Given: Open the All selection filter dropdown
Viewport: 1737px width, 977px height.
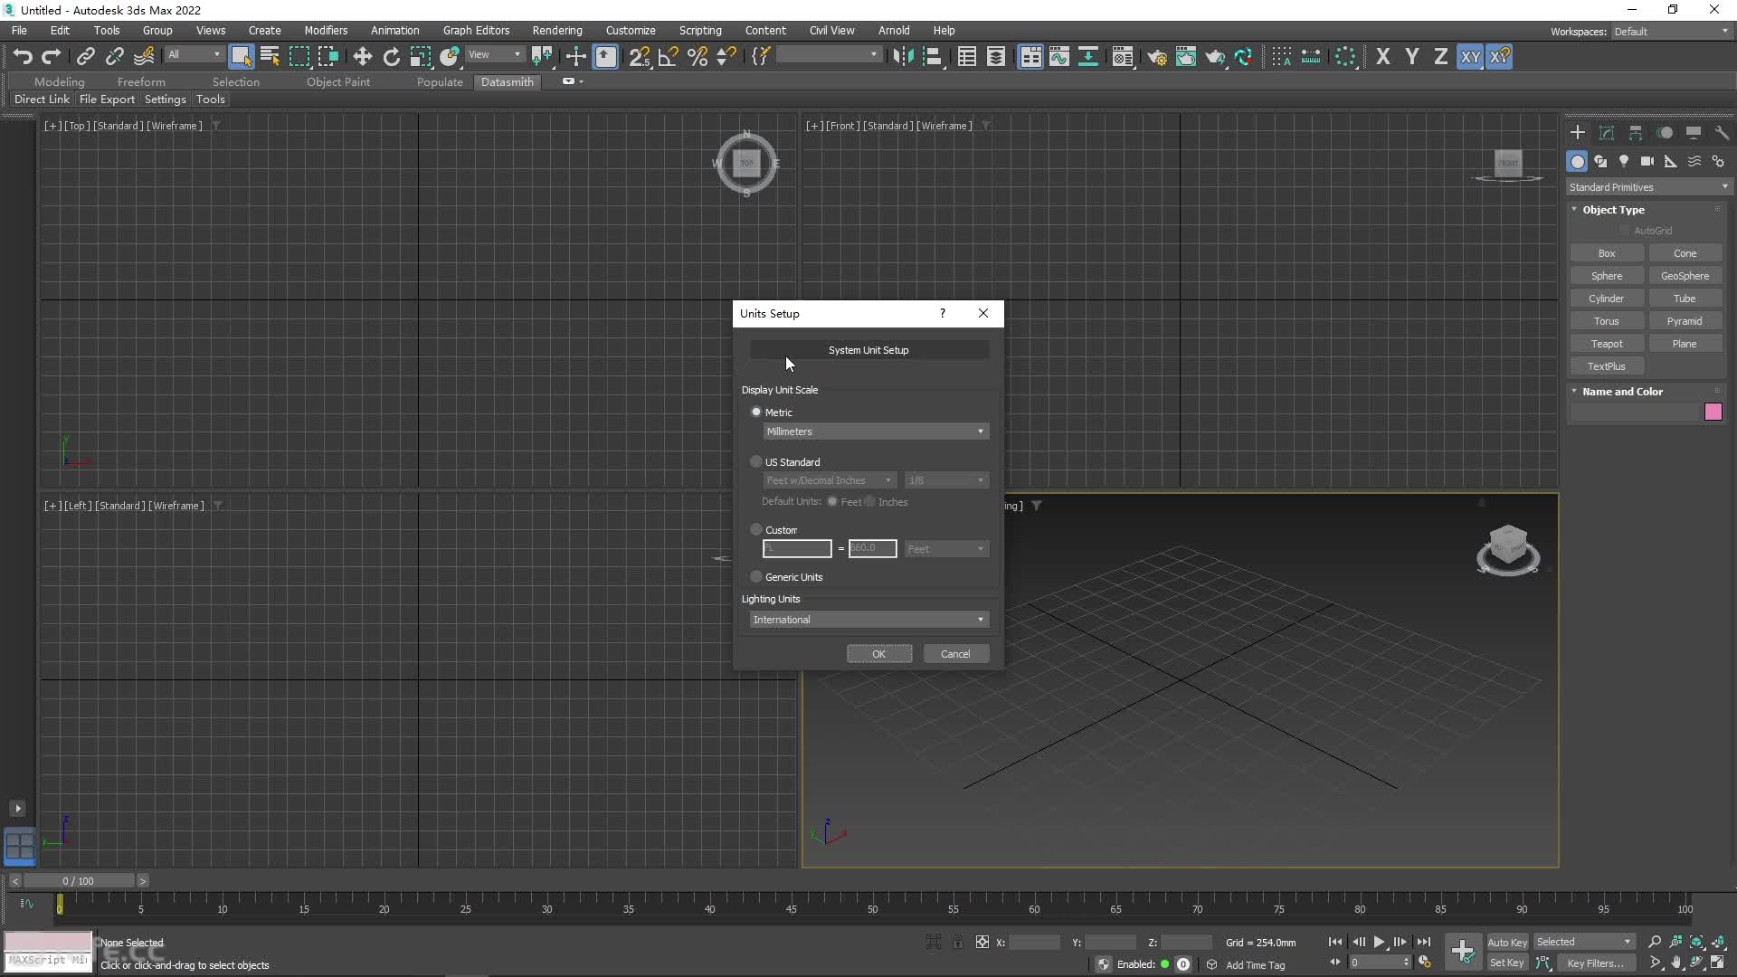Looking at the screenshot, I should click(194, 55).
